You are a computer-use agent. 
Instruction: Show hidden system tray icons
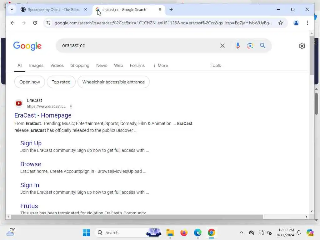click(242, 232)
